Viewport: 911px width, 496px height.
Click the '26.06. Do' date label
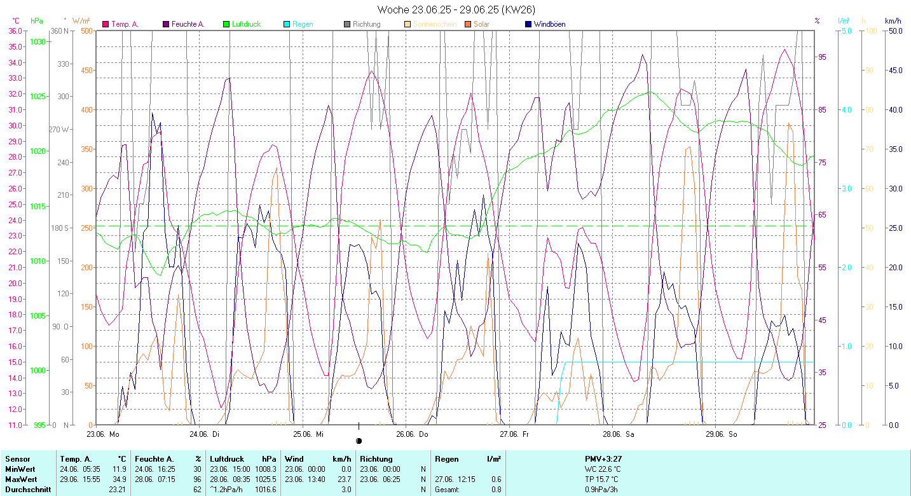[x=412, y=434]
